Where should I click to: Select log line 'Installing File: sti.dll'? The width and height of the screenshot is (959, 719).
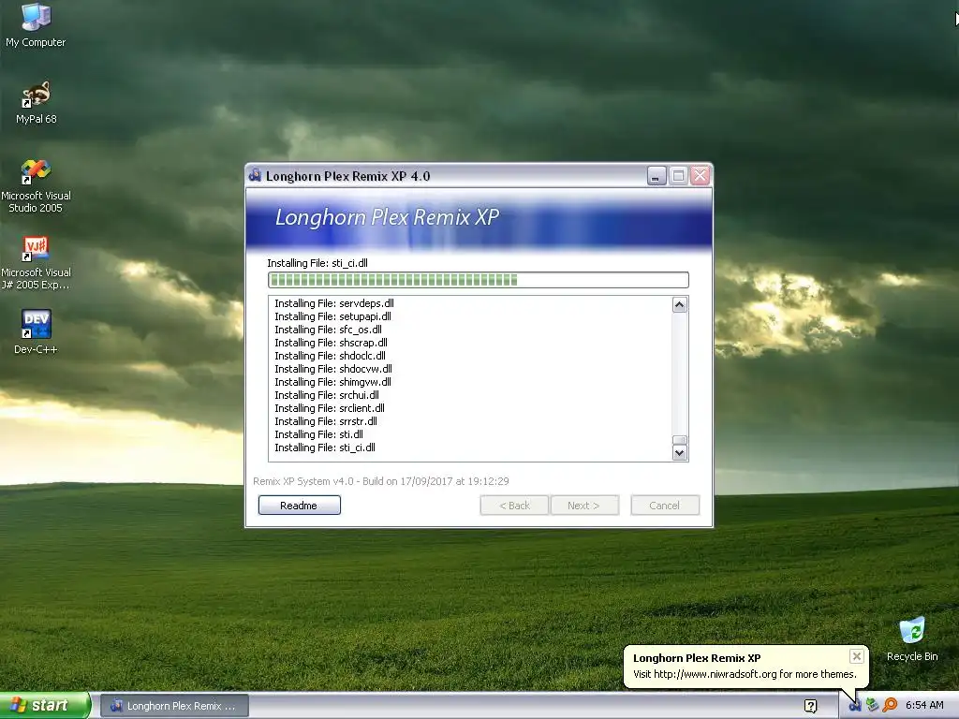coord(318,434)
